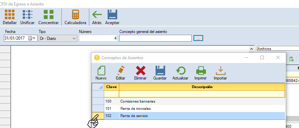This screenshot has width=299, height=128.
Task: Sort by the Clave column header
Action: tap(111, 87)
